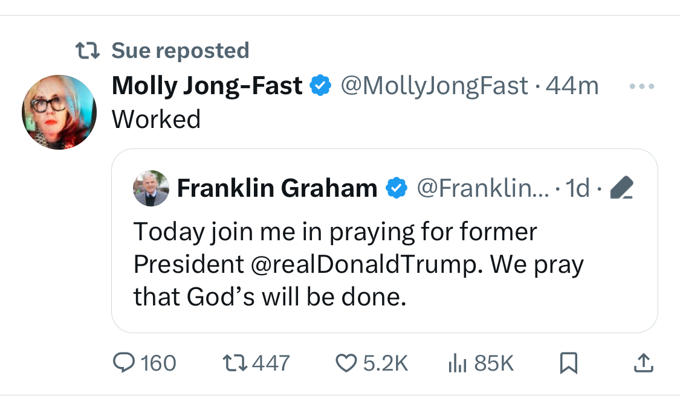Open the reply icon with 160 replies
Image resolution: width=680 pixels, height=402 pixels.
point(125,363)
